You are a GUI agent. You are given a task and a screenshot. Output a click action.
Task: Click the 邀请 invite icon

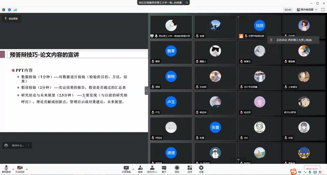[x=140, y=169]
